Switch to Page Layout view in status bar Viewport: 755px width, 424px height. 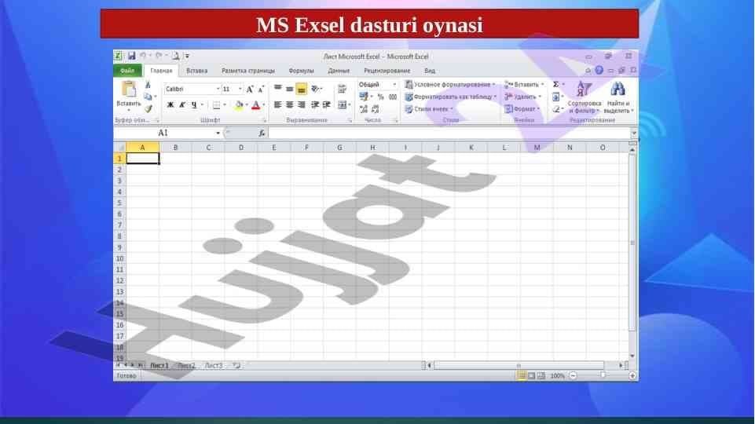(x=532, y=375)
